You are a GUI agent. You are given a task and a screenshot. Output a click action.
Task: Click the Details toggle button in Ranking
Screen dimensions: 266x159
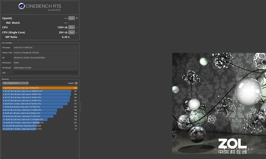tap(76, 83)
